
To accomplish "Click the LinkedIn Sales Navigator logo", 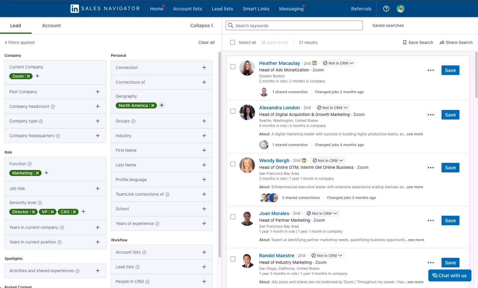I will point(105,8).
